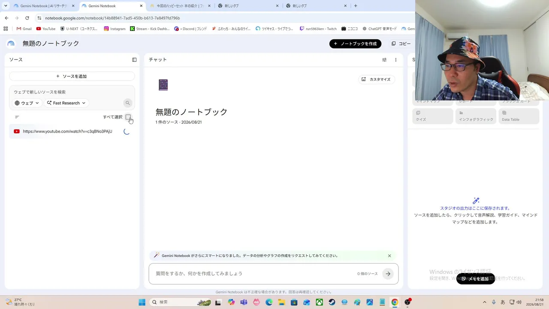This screenshot has height=309, width=549.
Task: Click the site information icon in address bar
Action: pos(39,18)
